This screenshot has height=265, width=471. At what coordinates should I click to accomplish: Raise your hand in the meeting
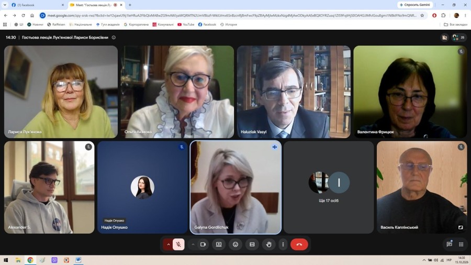[269, 244]
